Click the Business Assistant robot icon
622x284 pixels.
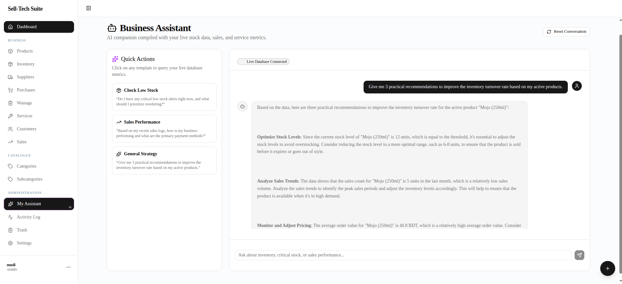[x=112, y=28]
